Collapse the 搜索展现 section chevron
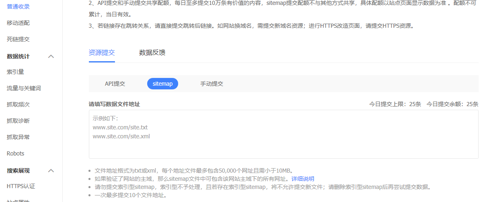This screenshot has width=488, height=202. [x=51, y=171]
